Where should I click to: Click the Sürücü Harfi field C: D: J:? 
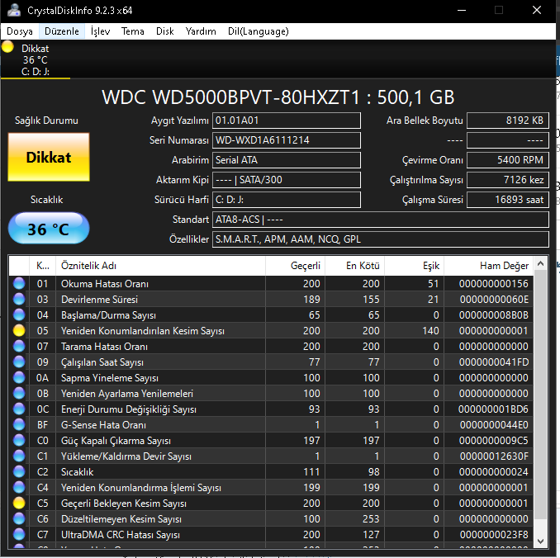287,200
